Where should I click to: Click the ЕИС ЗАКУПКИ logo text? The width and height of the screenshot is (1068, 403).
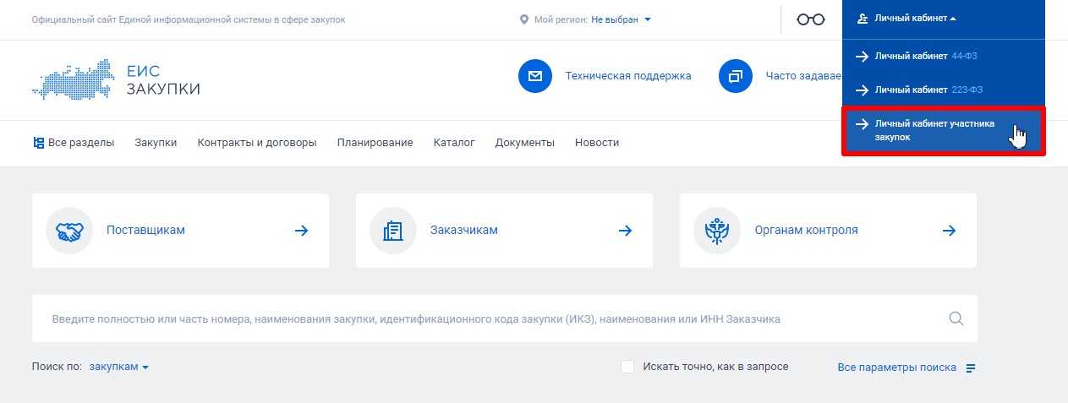pyautogui.click(x=163, y=80)
